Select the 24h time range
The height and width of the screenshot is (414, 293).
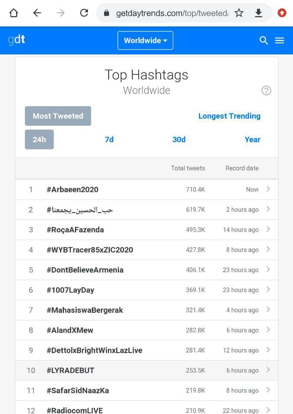coord(39,140)
